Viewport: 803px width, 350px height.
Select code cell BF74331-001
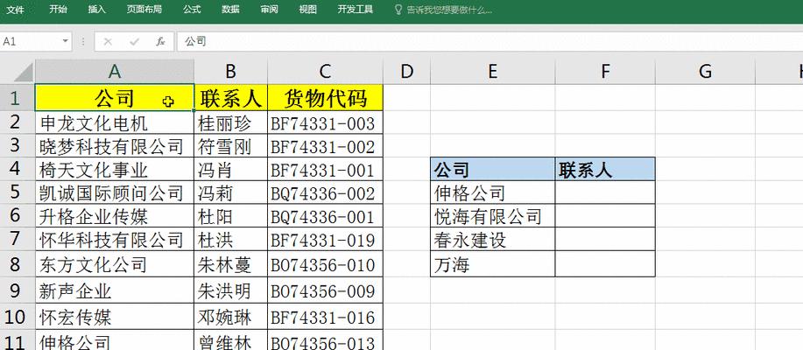[x=325, y=170]
